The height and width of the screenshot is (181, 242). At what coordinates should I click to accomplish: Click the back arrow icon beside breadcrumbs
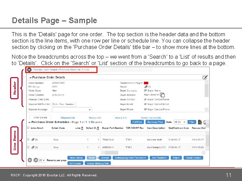pos(29,70)
